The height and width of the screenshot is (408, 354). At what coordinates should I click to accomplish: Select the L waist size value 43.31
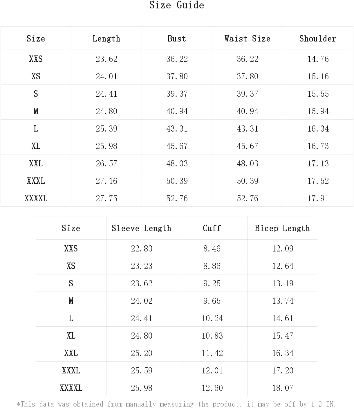tap(248, 129)
